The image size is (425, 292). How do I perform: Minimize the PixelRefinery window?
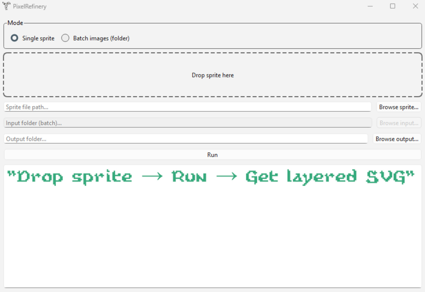370,6
